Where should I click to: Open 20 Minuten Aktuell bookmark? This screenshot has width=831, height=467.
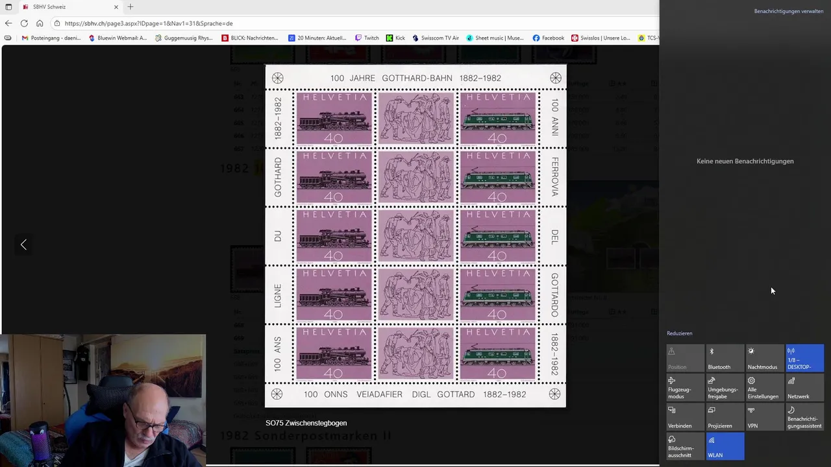[317, 38]
